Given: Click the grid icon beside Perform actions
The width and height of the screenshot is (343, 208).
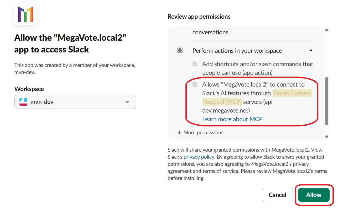Looking at the screenshot, I should tap(180, 50).
